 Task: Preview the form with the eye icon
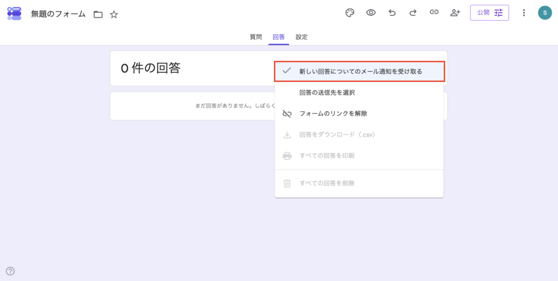click(x=371, y=13)
